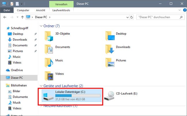Click the pin icon next to Downloads
This screenshot has height=116, width=187.
(36, 40)
